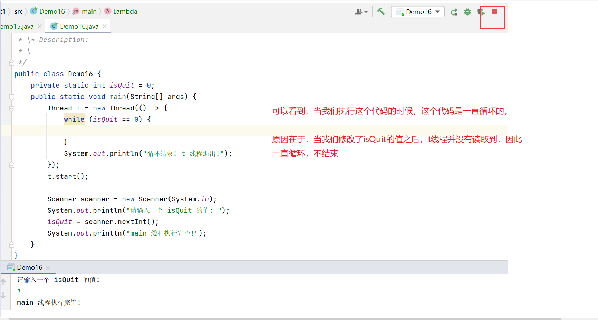
Task: Select main method in breadcrumb
Action: (x=89, y=11)
